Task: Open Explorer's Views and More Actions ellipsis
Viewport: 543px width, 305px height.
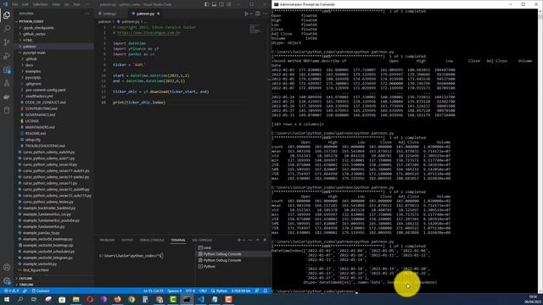Action: tap(87, 14)
